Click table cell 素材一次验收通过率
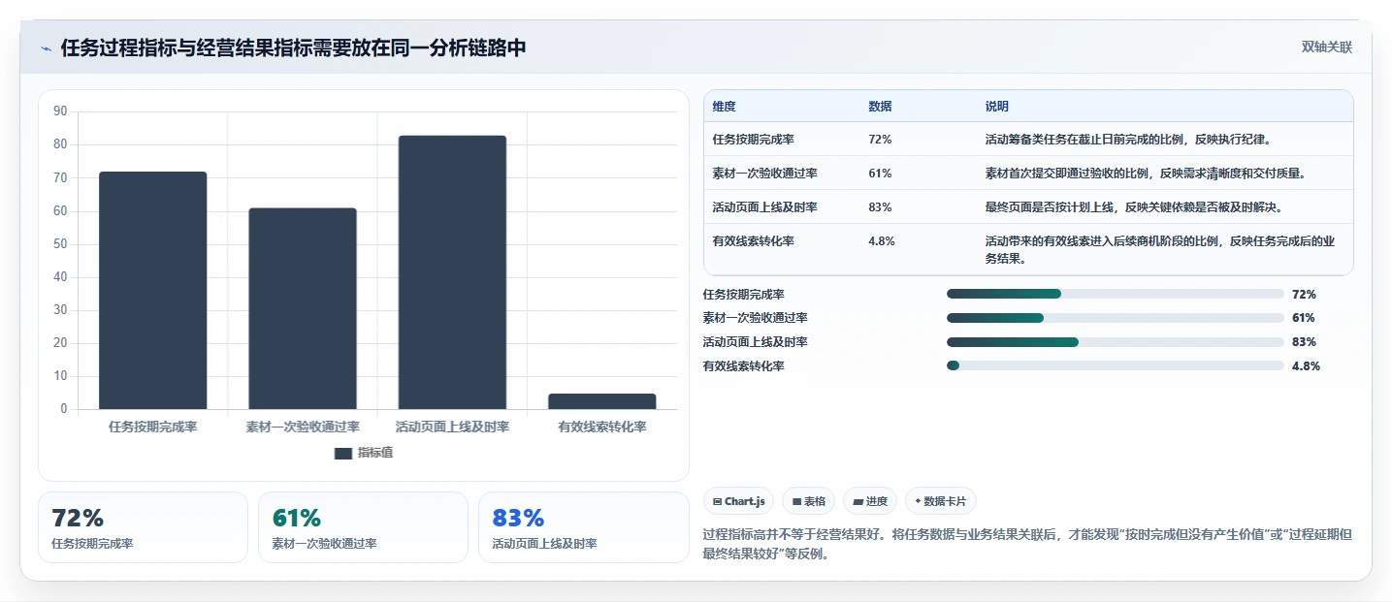Image resolution: width=1392 pixels, height=602 pixels. (x=765, y=174)
